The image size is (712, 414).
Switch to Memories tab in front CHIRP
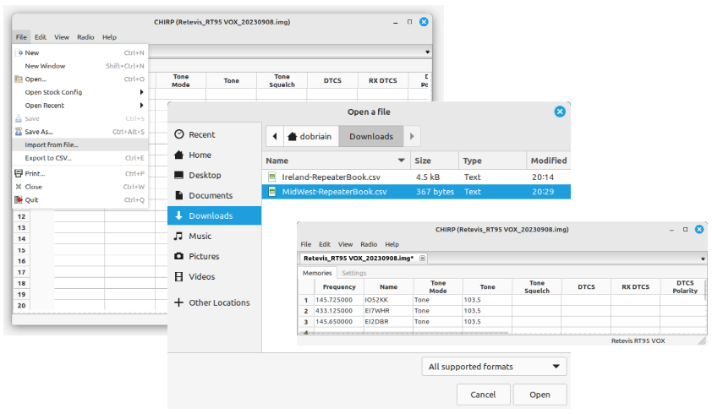click(x=317, y=273)
